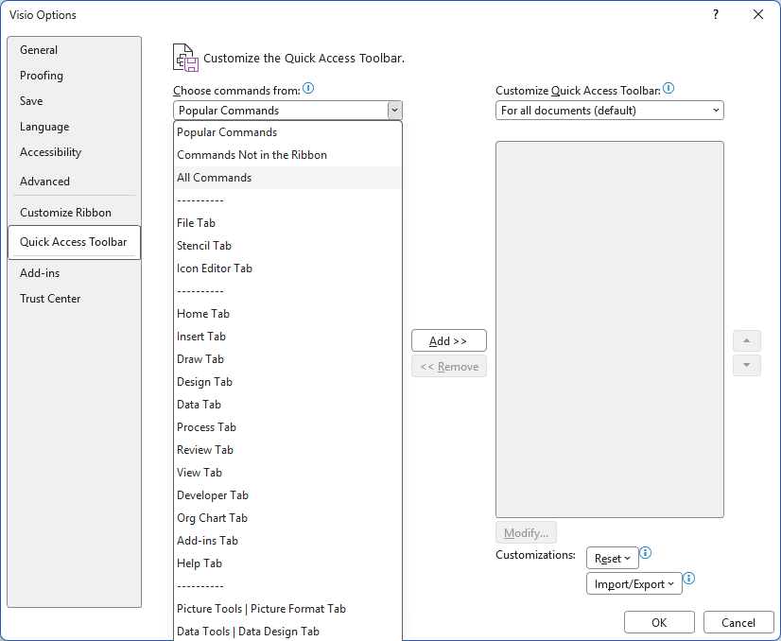Click the info icon next to Import/Export
Screen dimensions: 781x641
pyautogui.click(x=688, y=579)
